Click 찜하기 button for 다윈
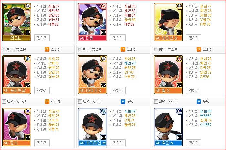The image size is (226, 150). click(118, 38)
